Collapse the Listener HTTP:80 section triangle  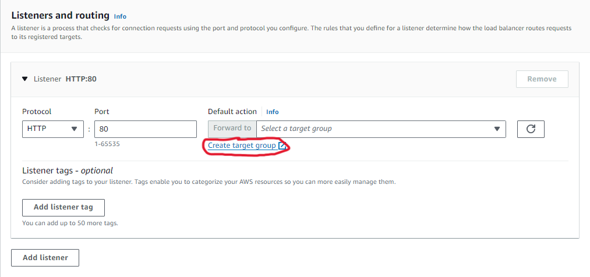(25, 79)
